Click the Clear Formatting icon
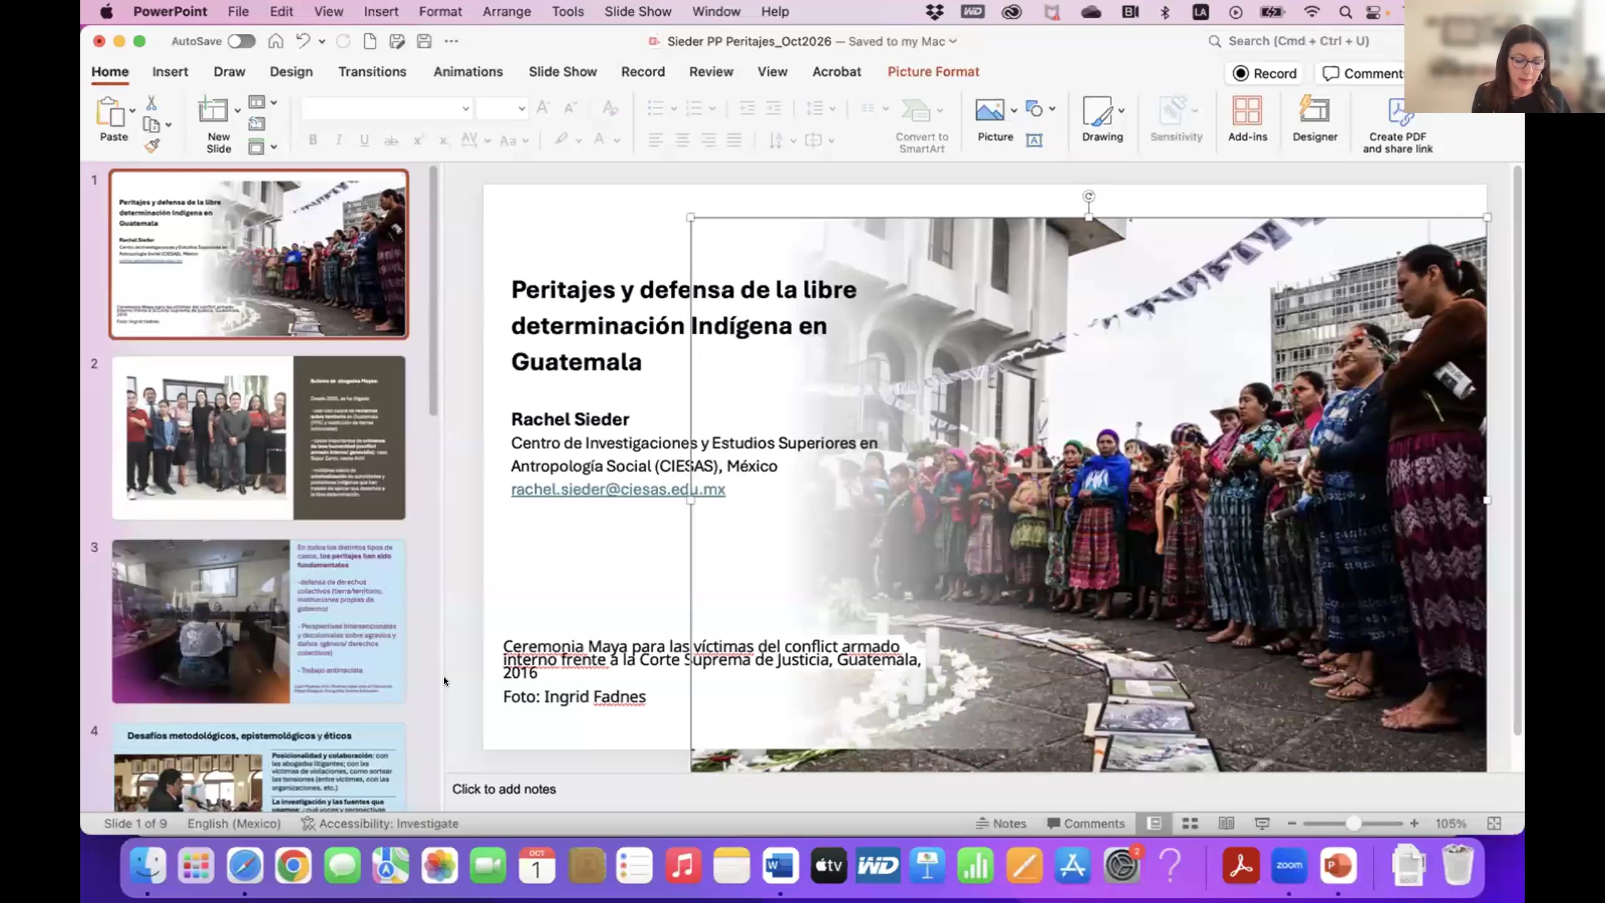 click(610, 108)
